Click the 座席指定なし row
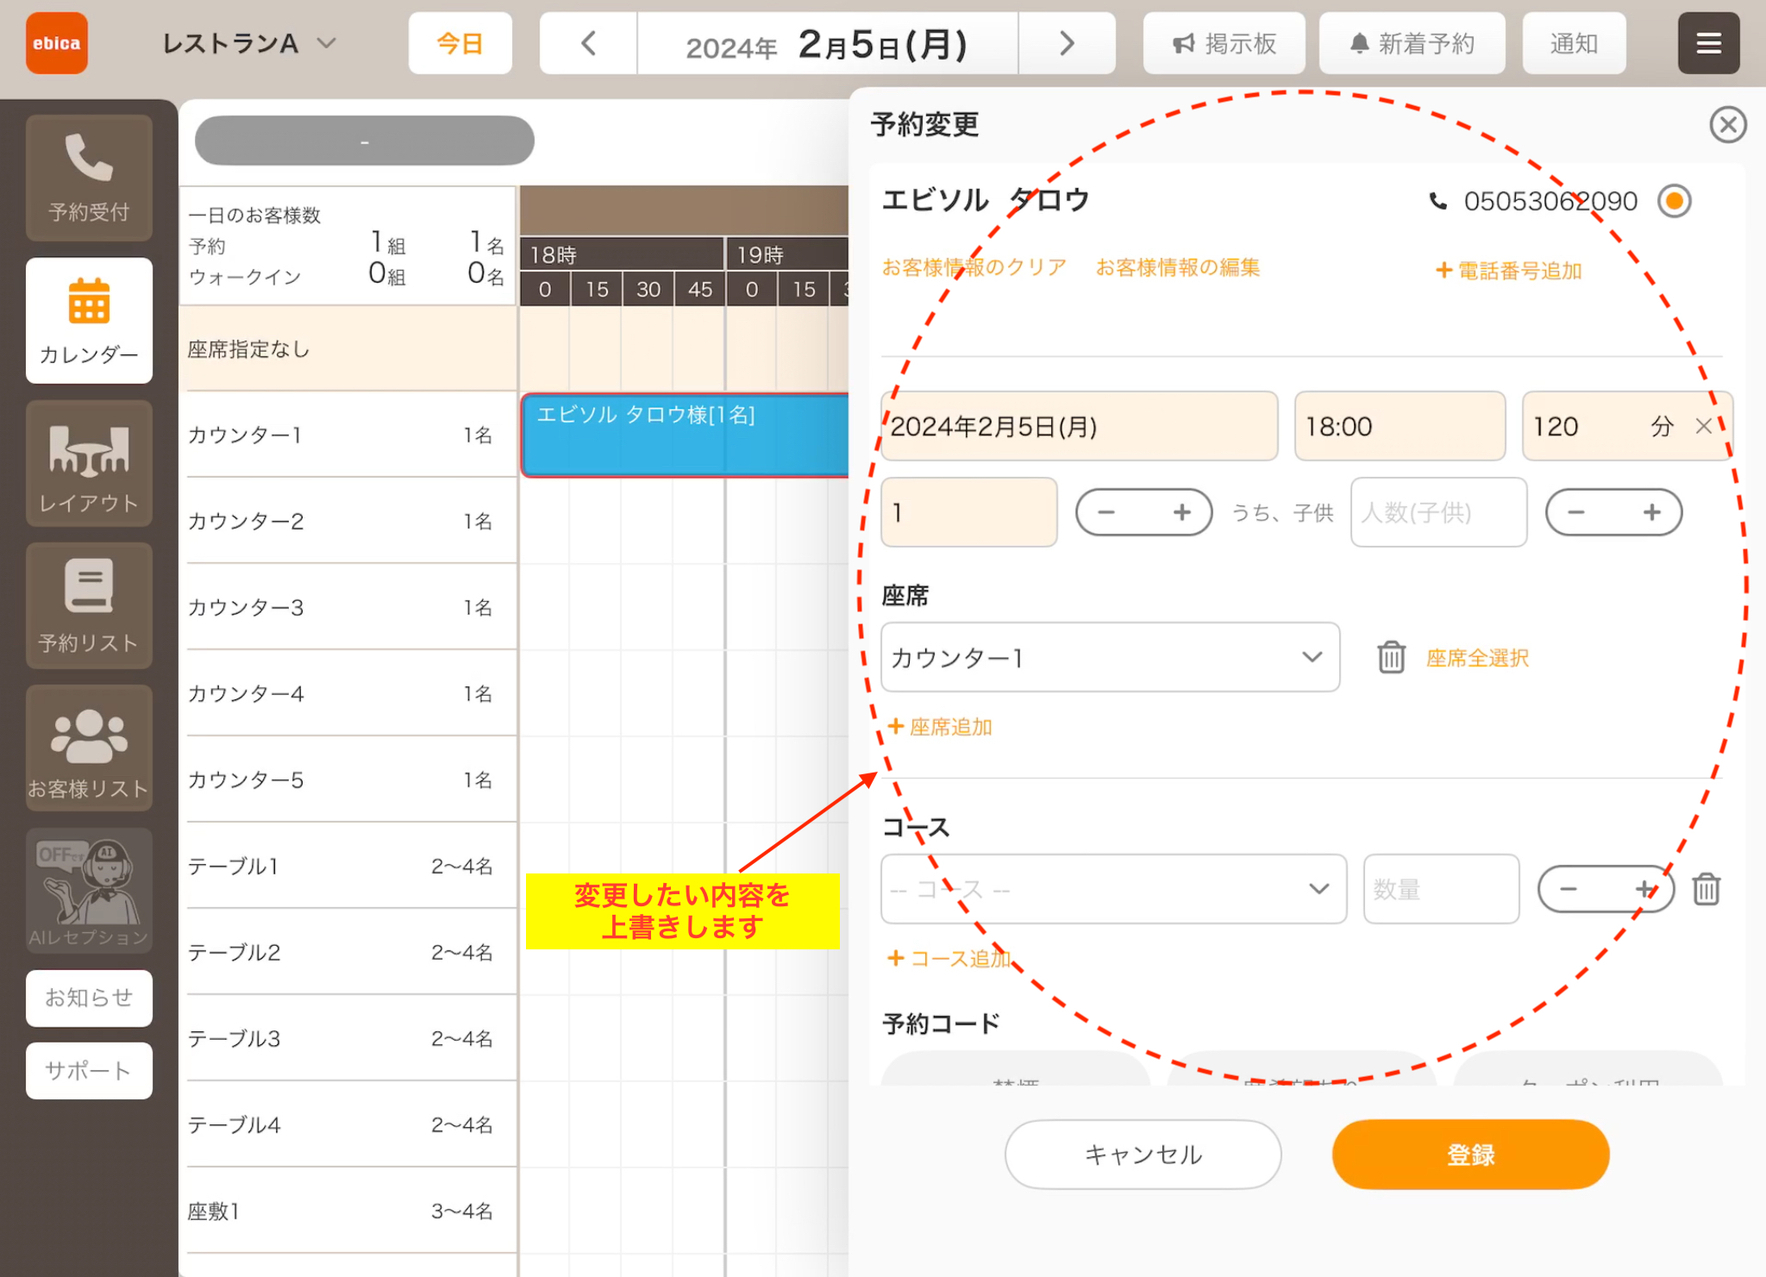1766x1277 pixels. pos(349,349)
